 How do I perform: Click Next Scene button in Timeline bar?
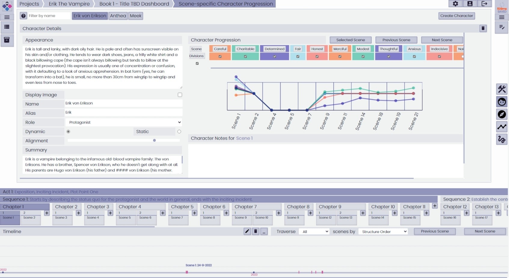click(485, 231)
